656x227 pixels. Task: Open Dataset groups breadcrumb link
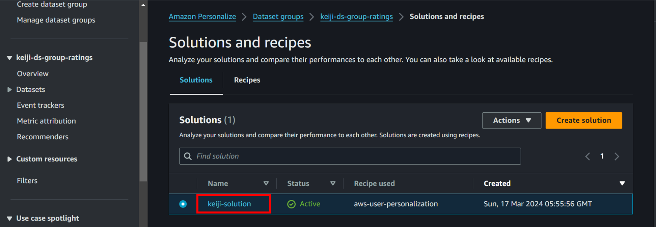[278, 17]
